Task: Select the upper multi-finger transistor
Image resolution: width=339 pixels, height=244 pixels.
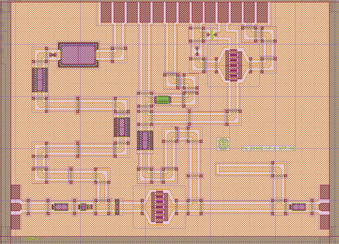Action: (x=232, y=65)
